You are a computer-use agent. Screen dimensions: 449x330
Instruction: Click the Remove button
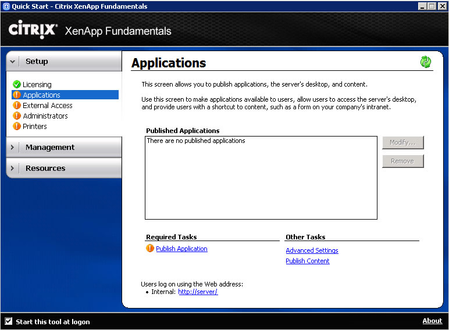(x=403, y=161)
